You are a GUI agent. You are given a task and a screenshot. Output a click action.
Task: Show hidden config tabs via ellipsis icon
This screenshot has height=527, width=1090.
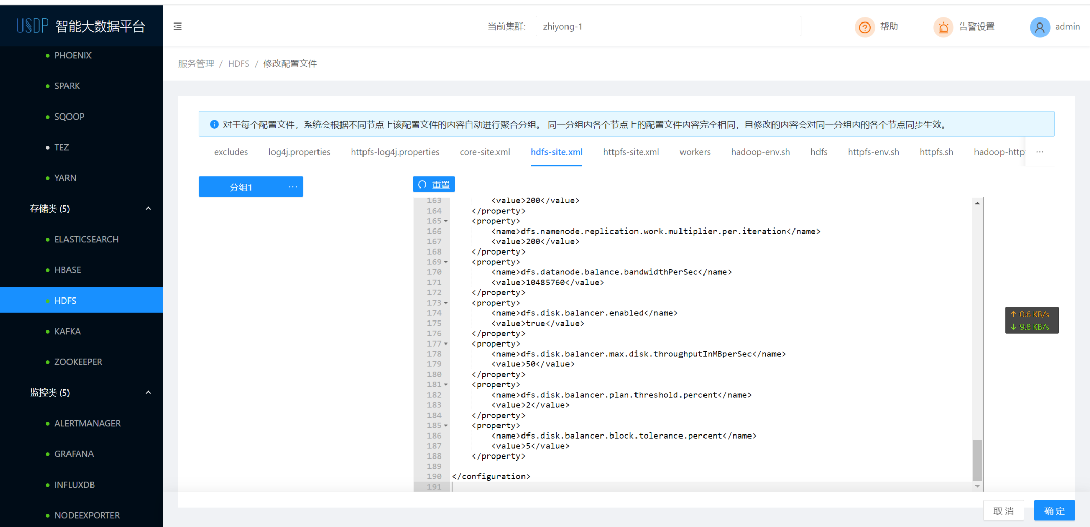[1039, 152]
